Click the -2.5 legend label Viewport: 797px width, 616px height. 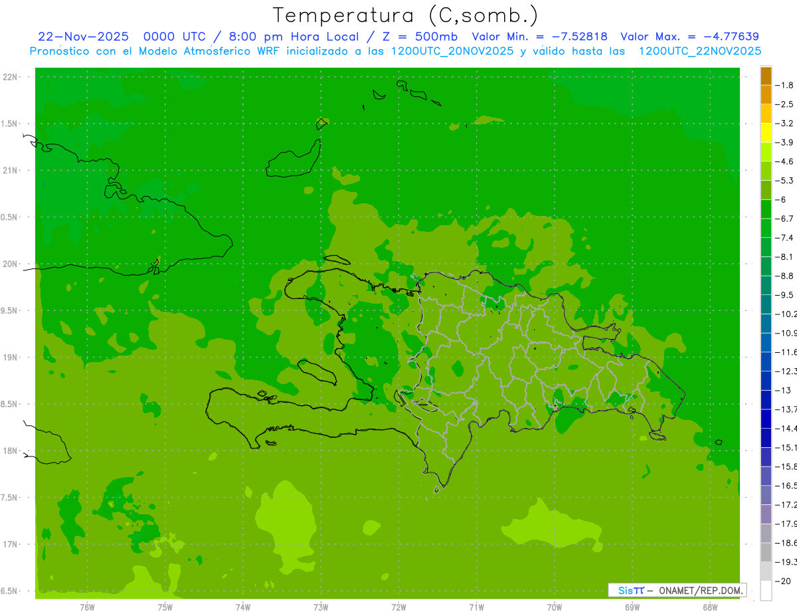coord(784,104)
